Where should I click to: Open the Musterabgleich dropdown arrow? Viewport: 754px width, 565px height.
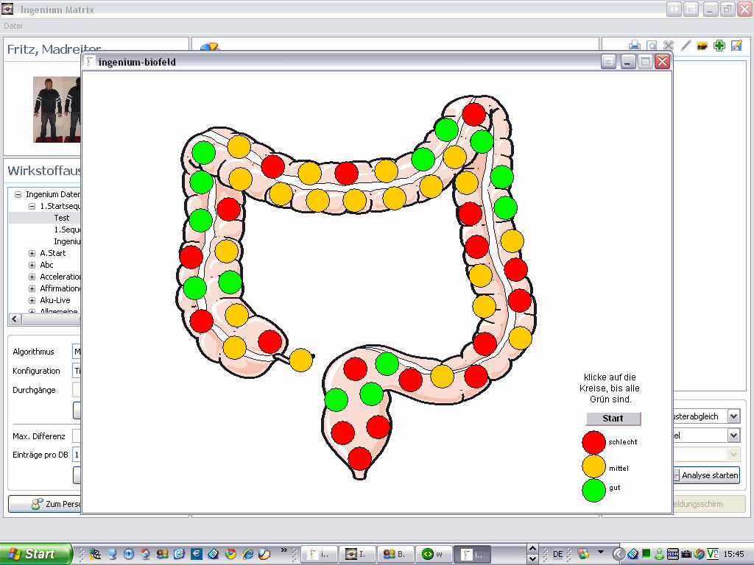tap(733, 416)
